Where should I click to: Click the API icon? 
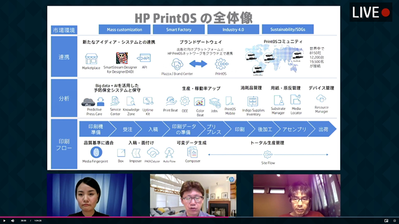144,59
